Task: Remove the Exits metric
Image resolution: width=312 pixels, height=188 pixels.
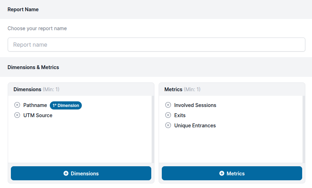Action: tap(168, 115)
